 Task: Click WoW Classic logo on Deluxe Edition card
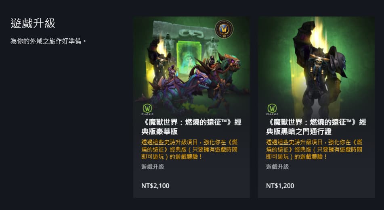tap(147, 109)
